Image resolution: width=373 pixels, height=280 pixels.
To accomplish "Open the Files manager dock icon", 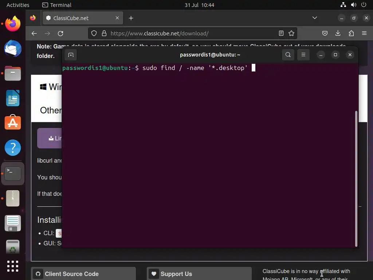I will click(13, 73).
